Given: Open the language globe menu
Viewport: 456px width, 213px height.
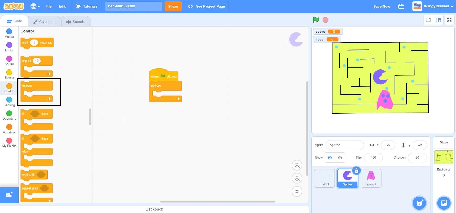Looking at the screenshot, I should 35,6.
